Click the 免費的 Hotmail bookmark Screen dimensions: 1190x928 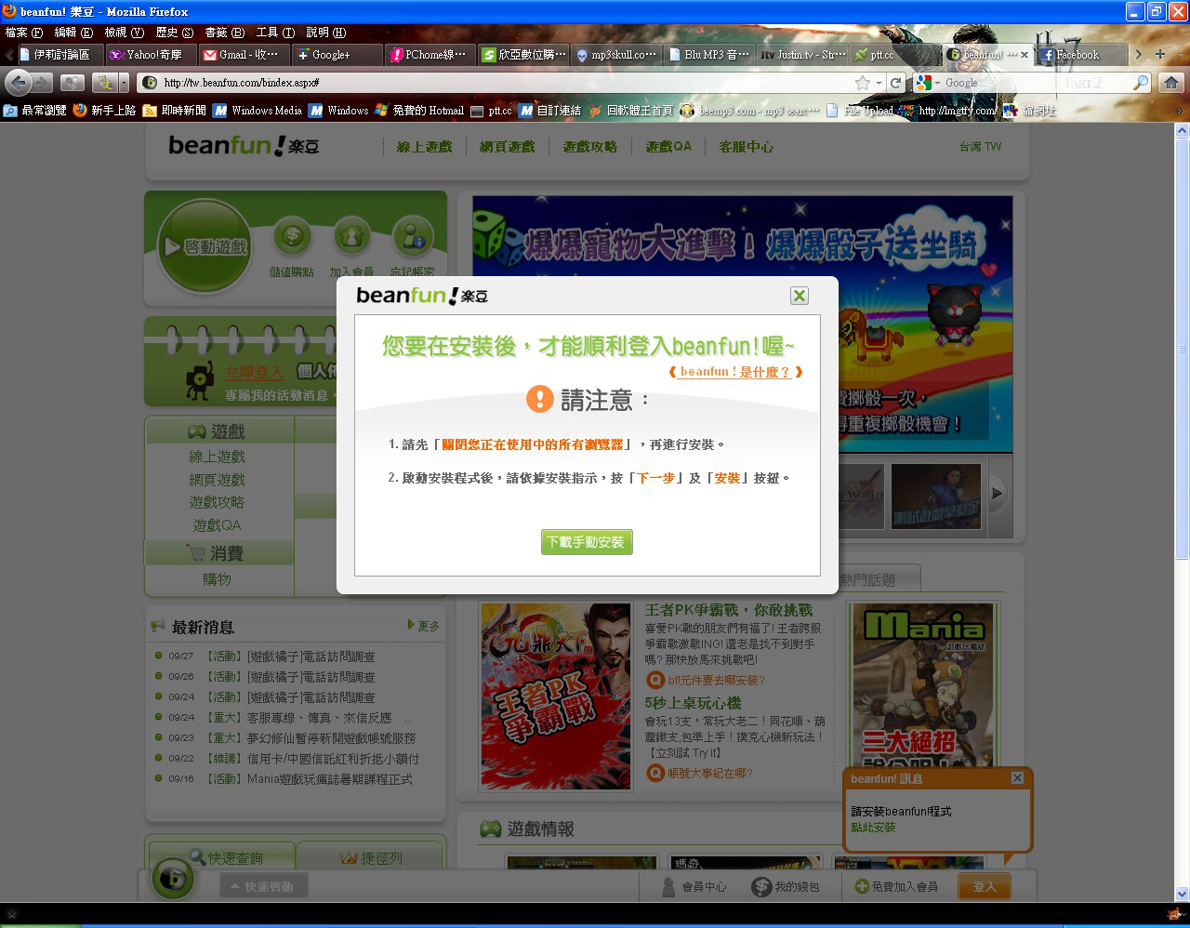click(419, 111)
